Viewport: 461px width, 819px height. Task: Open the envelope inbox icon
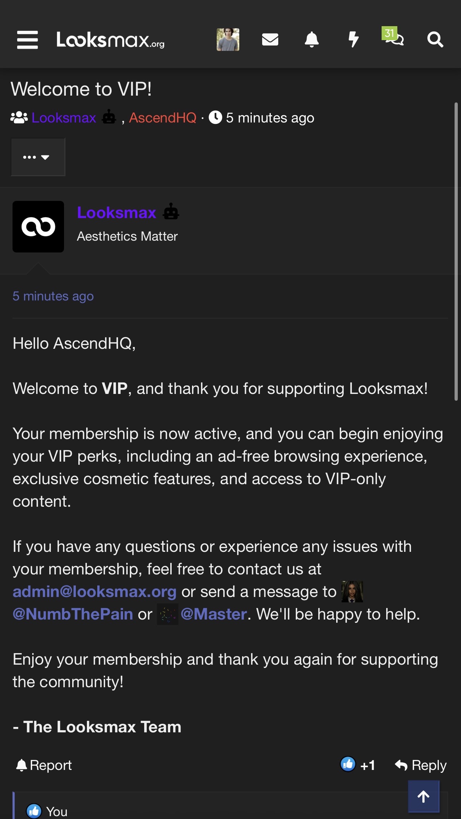[x=270, y=39]
